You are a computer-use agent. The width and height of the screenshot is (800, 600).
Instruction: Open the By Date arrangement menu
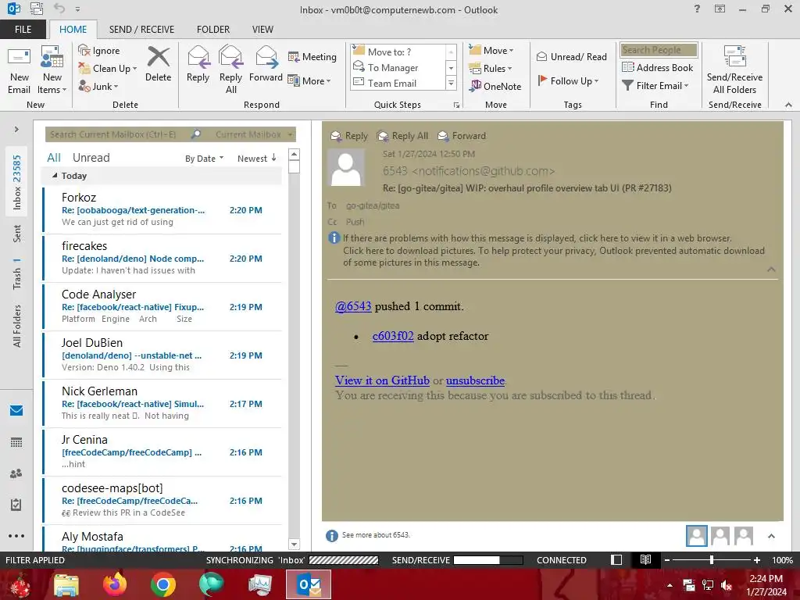[204, 159]
